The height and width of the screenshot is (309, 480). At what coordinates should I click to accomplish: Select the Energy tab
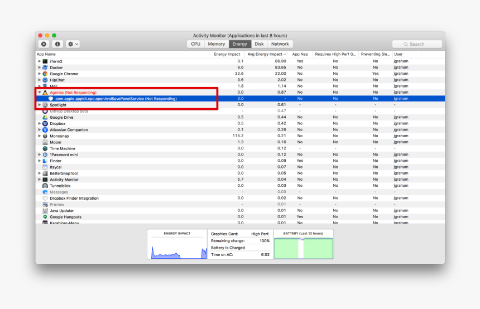(239, 44)
